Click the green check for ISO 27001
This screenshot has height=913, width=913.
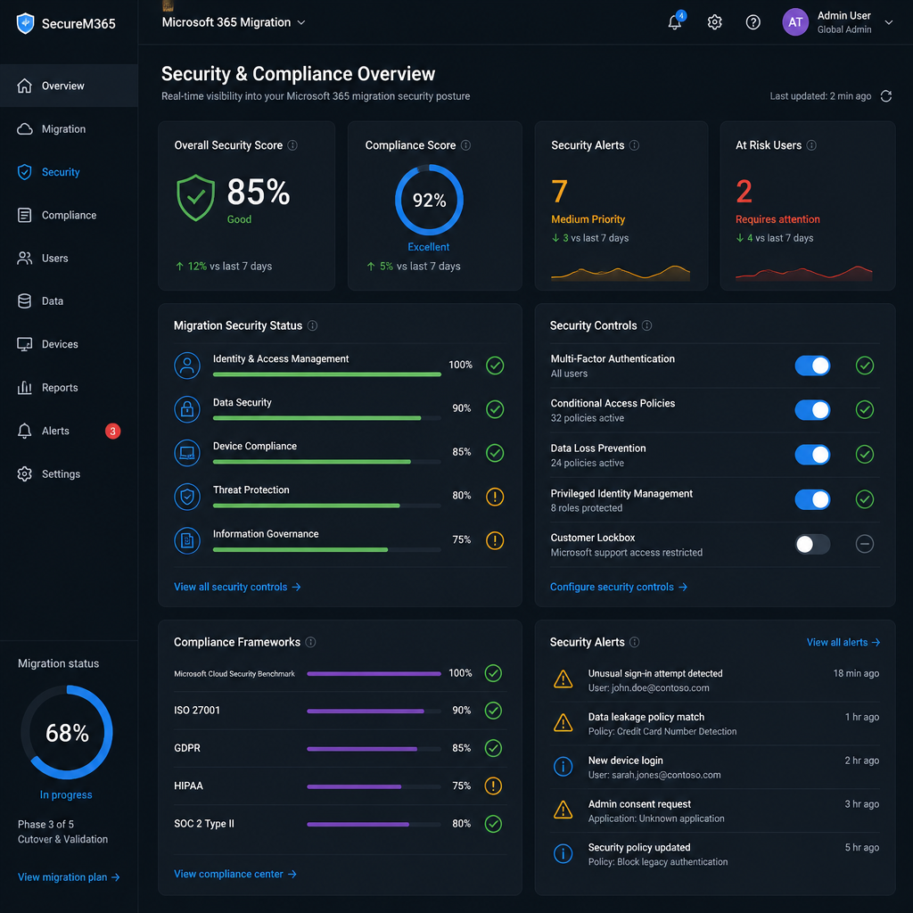coord(493,711)
